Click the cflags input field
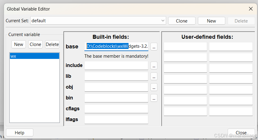 [116, 109]
